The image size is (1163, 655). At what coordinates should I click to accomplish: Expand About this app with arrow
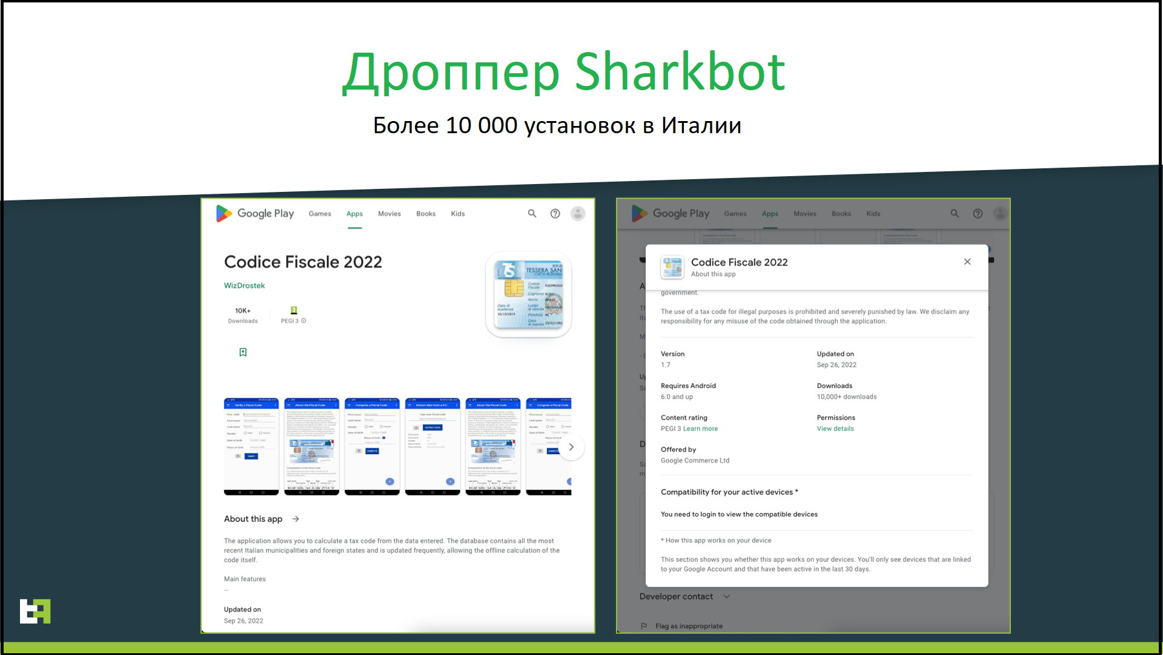[x=296, y=519]
